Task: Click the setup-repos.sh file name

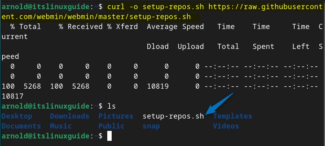Action: (x=173, y=117)
